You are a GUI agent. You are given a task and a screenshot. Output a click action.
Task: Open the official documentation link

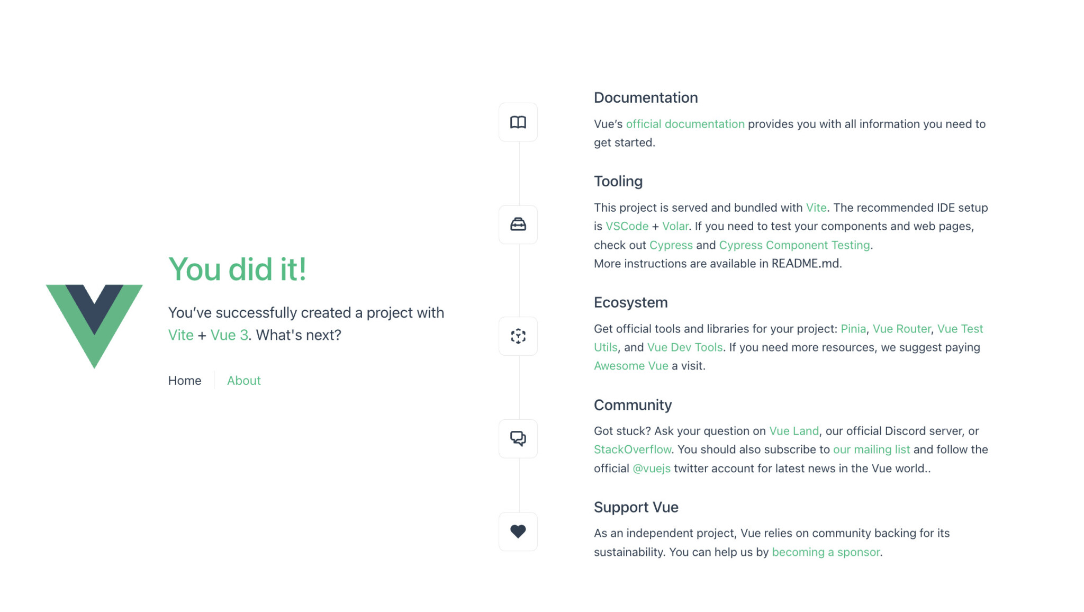tap(685, 124)
